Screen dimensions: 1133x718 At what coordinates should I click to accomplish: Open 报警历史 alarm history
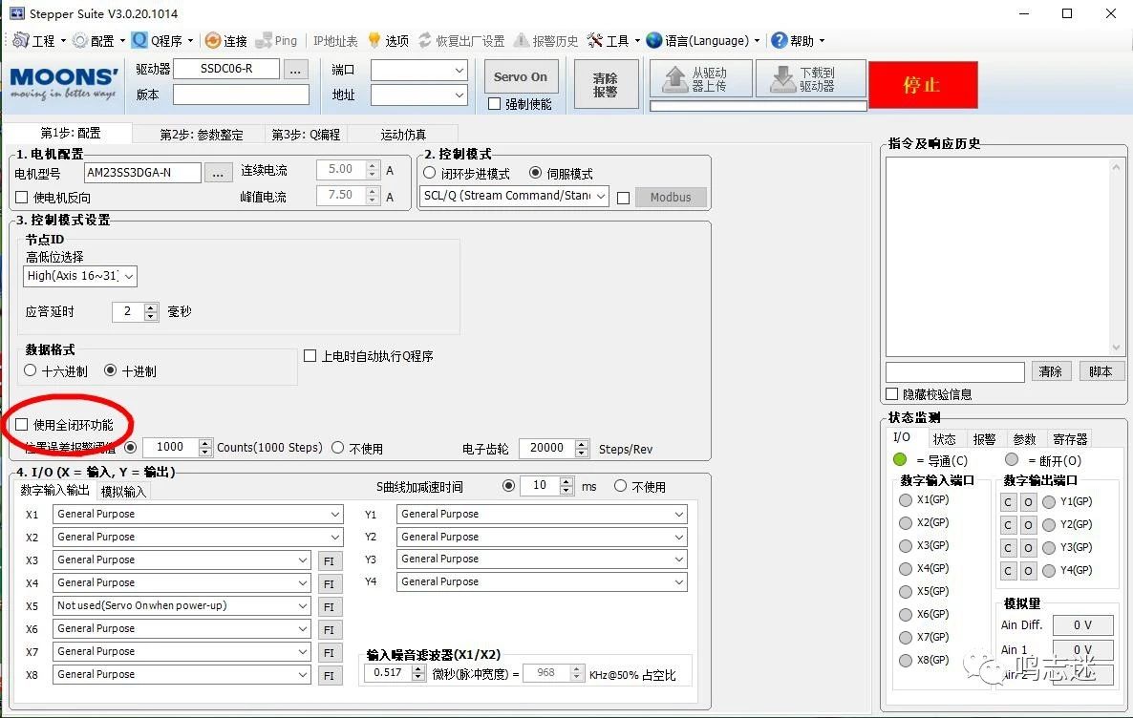[x=546, y=41]
